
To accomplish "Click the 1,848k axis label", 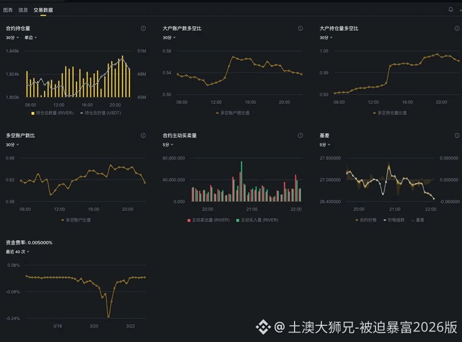I will coord(12,51).
